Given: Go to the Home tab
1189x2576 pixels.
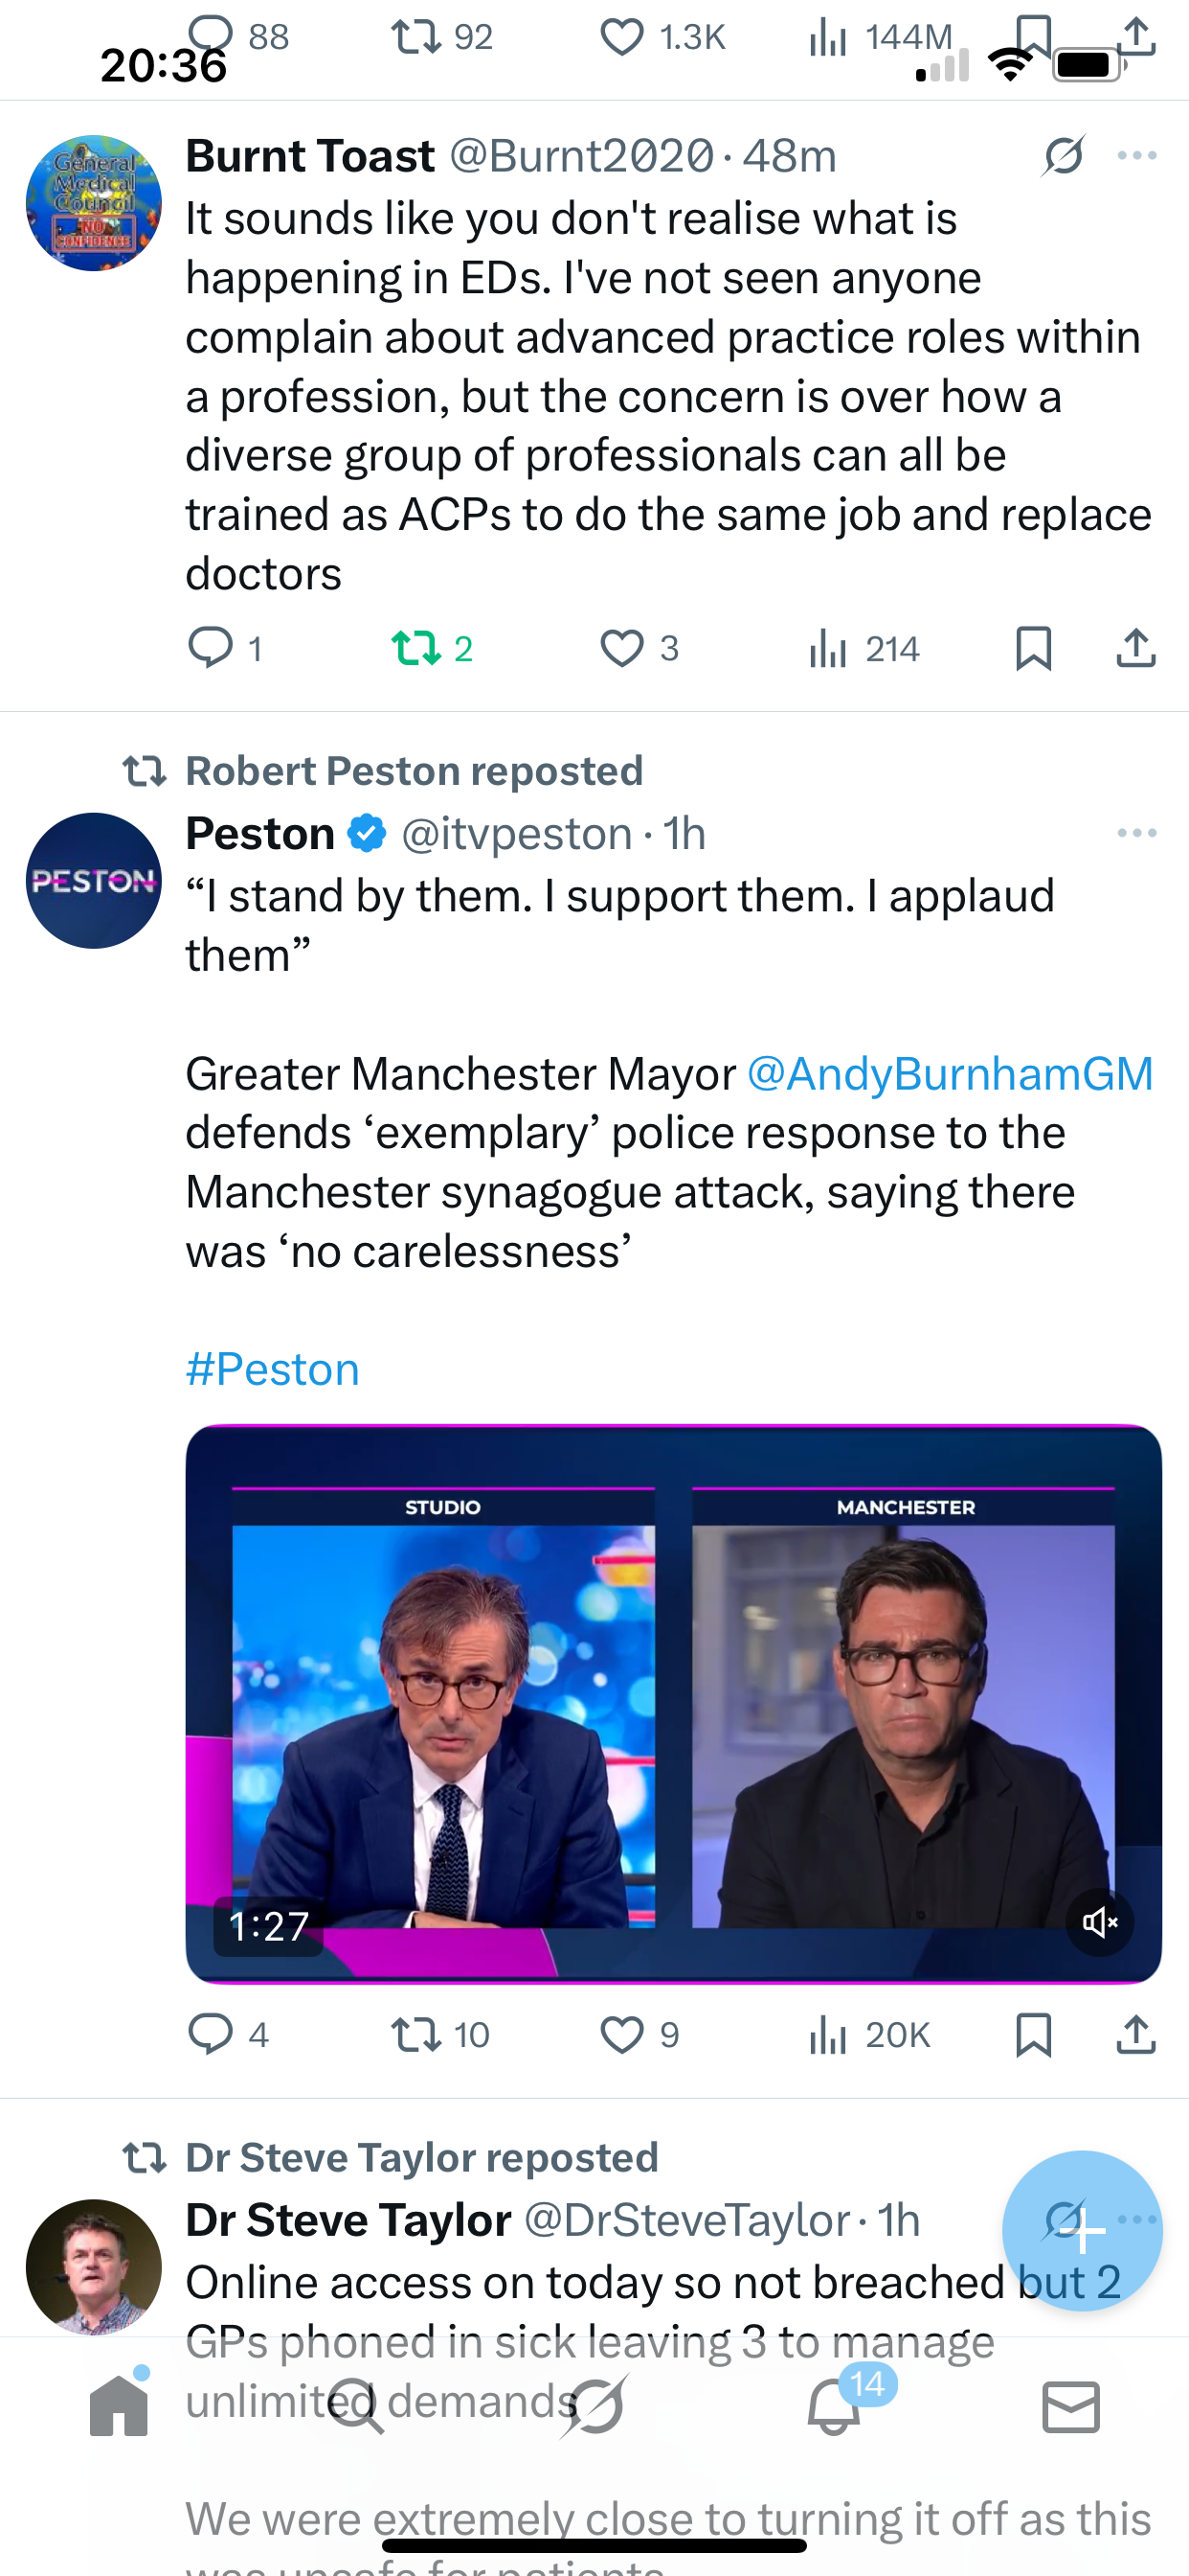Looking at the screenshot, I should pos(119,2406).
